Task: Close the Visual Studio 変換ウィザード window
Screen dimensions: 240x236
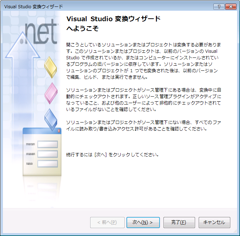Action: [x=231, y=6]
